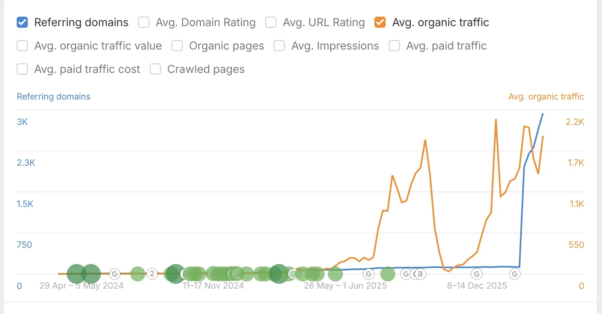This screenshot has height=314, width=602.
Task: Click the orange Avg. organic traffic axis title
Action: (x=546, y=97)
